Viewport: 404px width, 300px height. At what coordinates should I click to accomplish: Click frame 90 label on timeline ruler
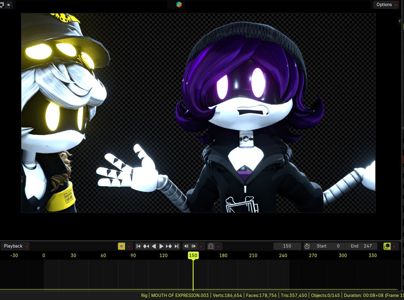pyautogui.click(x=133, y=256)
